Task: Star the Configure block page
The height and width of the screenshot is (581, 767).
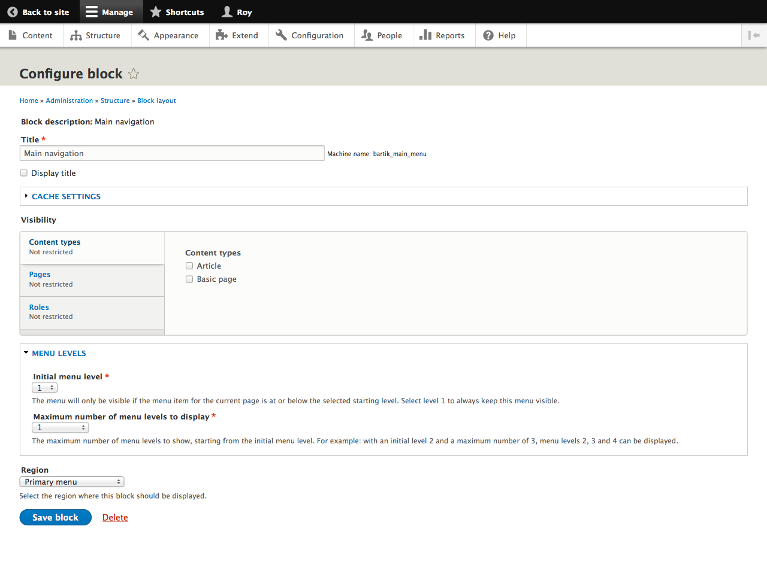Action: tap(133, 74)
